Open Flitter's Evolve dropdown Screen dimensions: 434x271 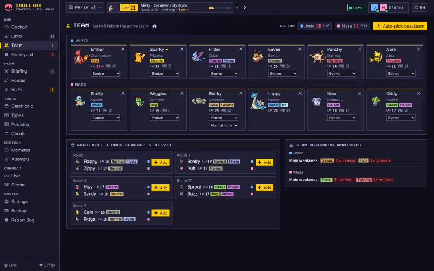click(224, 74)
